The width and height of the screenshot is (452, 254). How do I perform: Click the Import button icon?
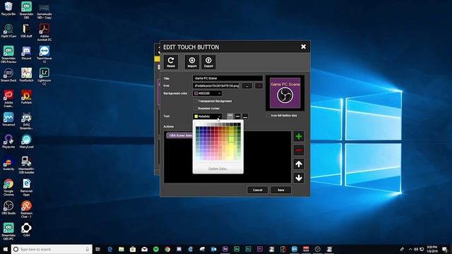(x=191, y=62)
